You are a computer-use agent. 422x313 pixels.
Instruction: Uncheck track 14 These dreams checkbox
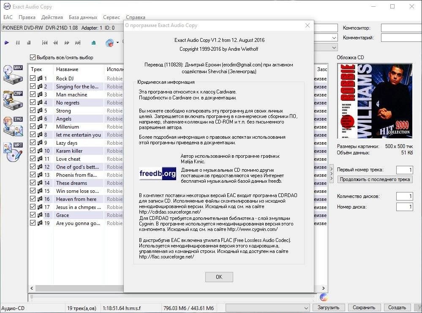(x=33, y=183)
